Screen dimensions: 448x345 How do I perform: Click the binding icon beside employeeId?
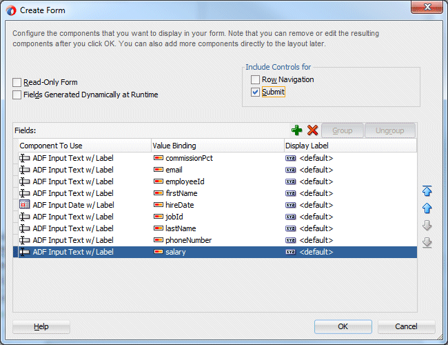(x=159, y=181)
